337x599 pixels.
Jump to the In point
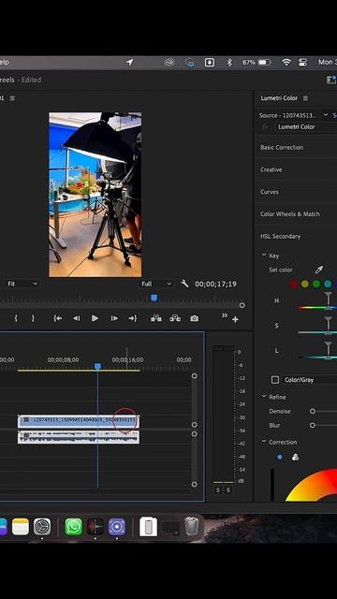pos(58,318)
